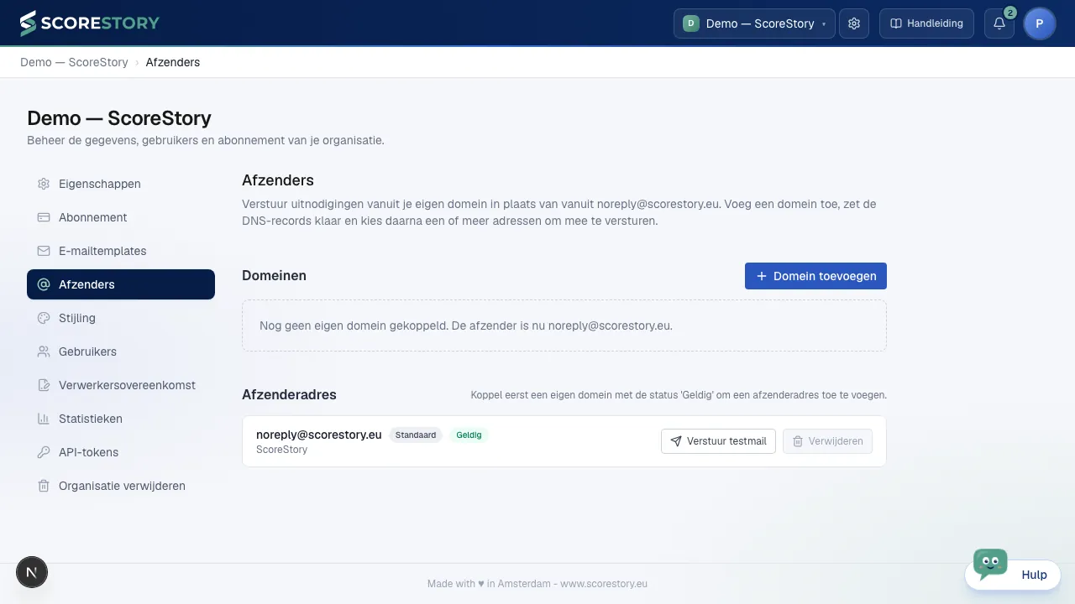Open the Eigenschappen section
This screenshot has height=604, width=1075.
pyautogui.click(x=121, y=184)
